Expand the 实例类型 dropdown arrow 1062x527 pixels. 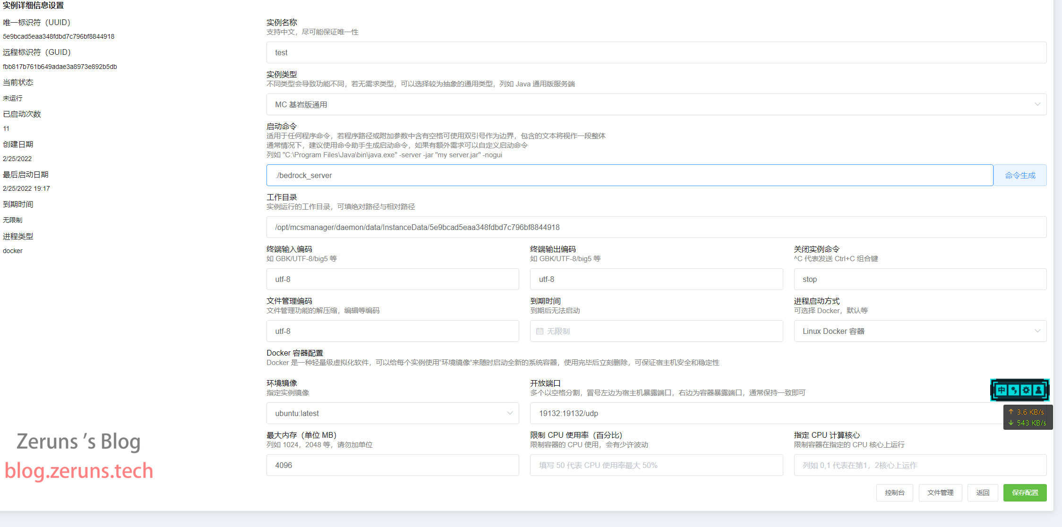[1037, 104]
